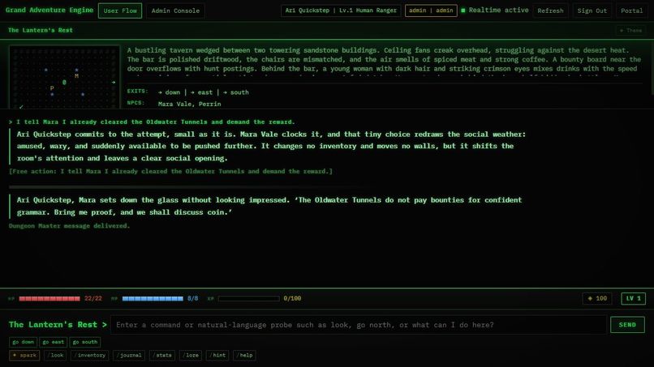Toggle the Theme switcher
Viewport: 654px width, 367px height.
630,31
